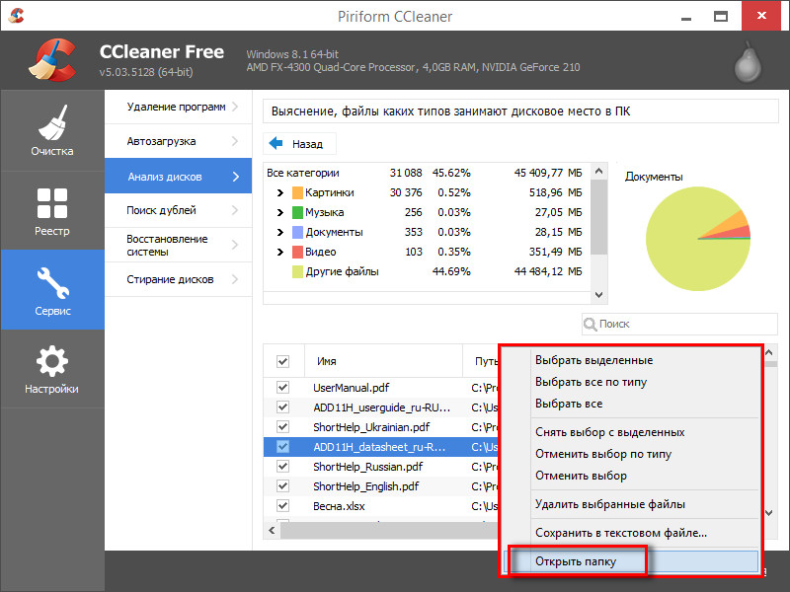
Task: Click the red Видео color swatch
Action: coord(298,252)
